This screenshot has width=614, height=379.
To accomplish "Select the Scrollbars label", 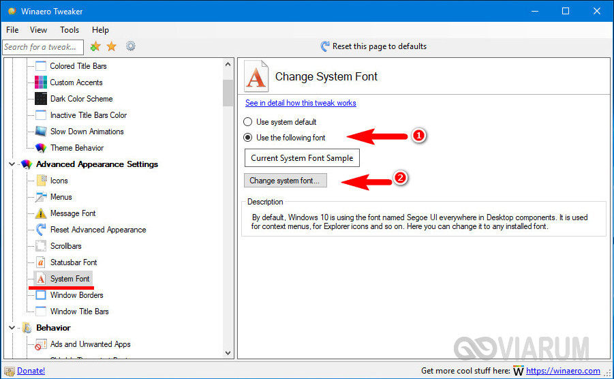I will click(66, 246).
